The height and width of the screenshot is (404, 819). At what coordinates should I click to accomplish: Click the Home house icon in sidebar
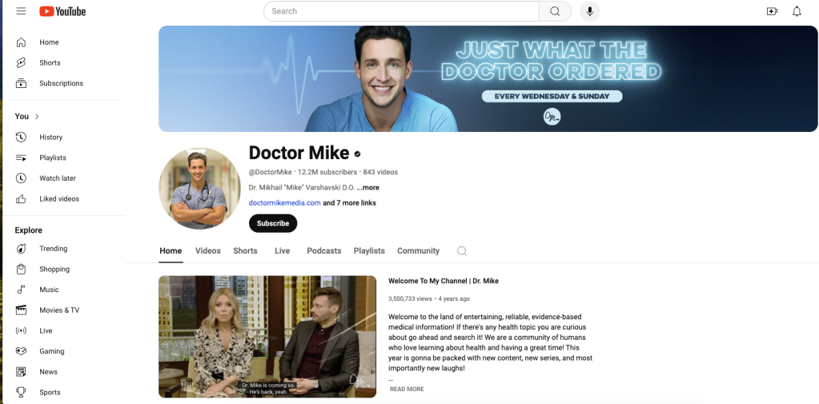pos(21,42)
